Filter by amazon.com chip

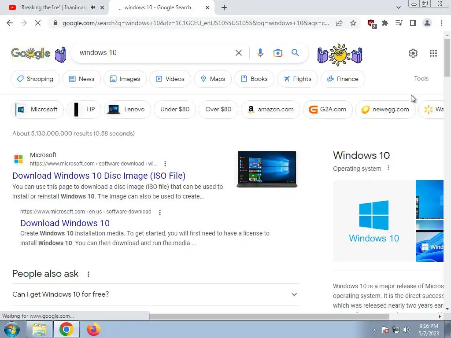pos(270,110)
